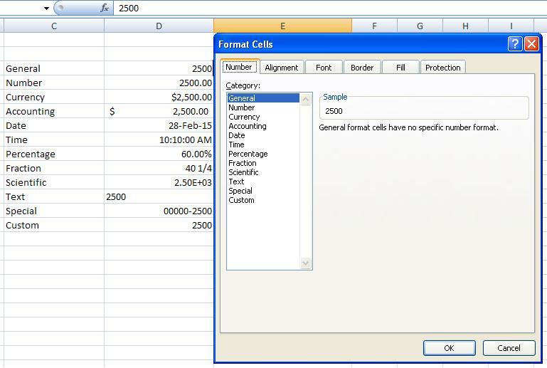Expand the Name Box dropdown arrow
The width and height of the screenshot is (547, 368).
(46, 9)
